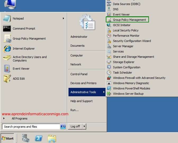
Task: Open Devices and Printers
Action: (x=83, y=83)
